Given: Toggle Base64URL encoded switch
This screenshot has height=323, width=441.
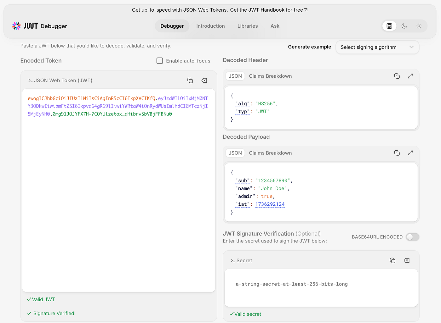Looking at the screenshot, I should click(412, 237).
